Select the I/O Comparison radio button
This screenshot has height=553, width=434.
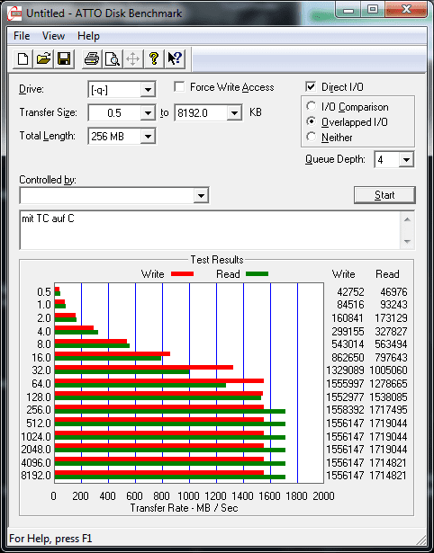[312, 106]
